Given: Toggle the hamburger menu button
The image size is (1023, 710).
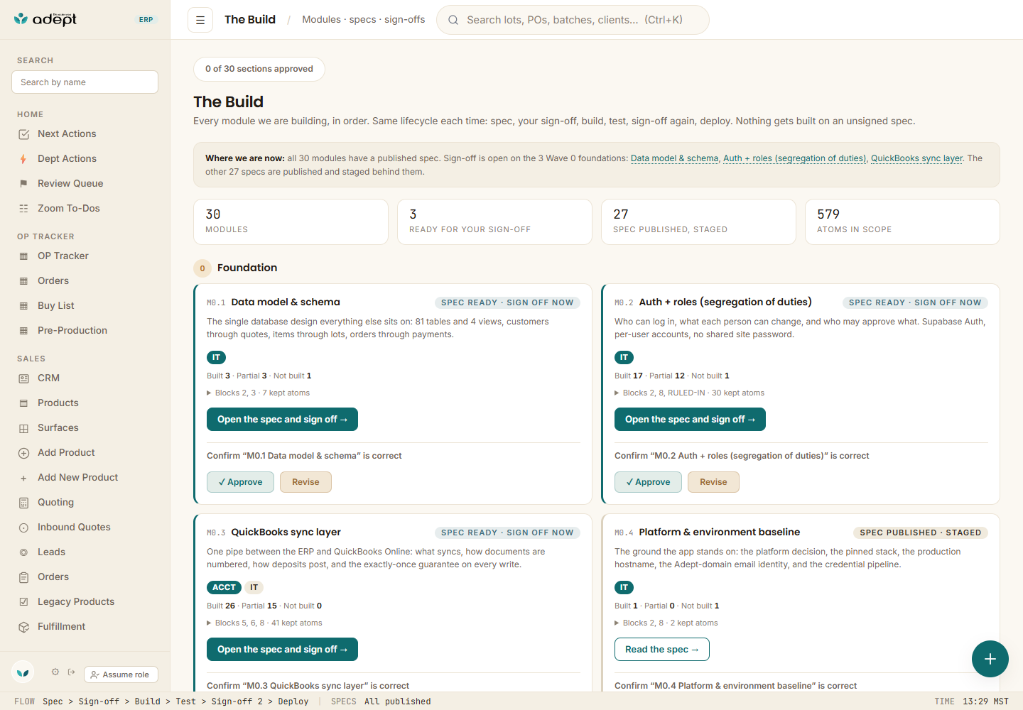Looking at the screenshot, I should pyautogui.click(x=200, y=20).
